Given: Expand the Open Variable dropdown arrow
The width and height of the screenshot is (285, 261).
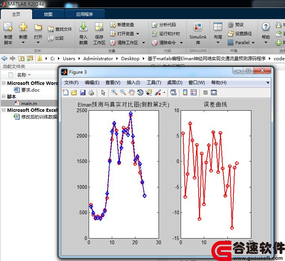Looking at the screenshot, I should point(138,34).
